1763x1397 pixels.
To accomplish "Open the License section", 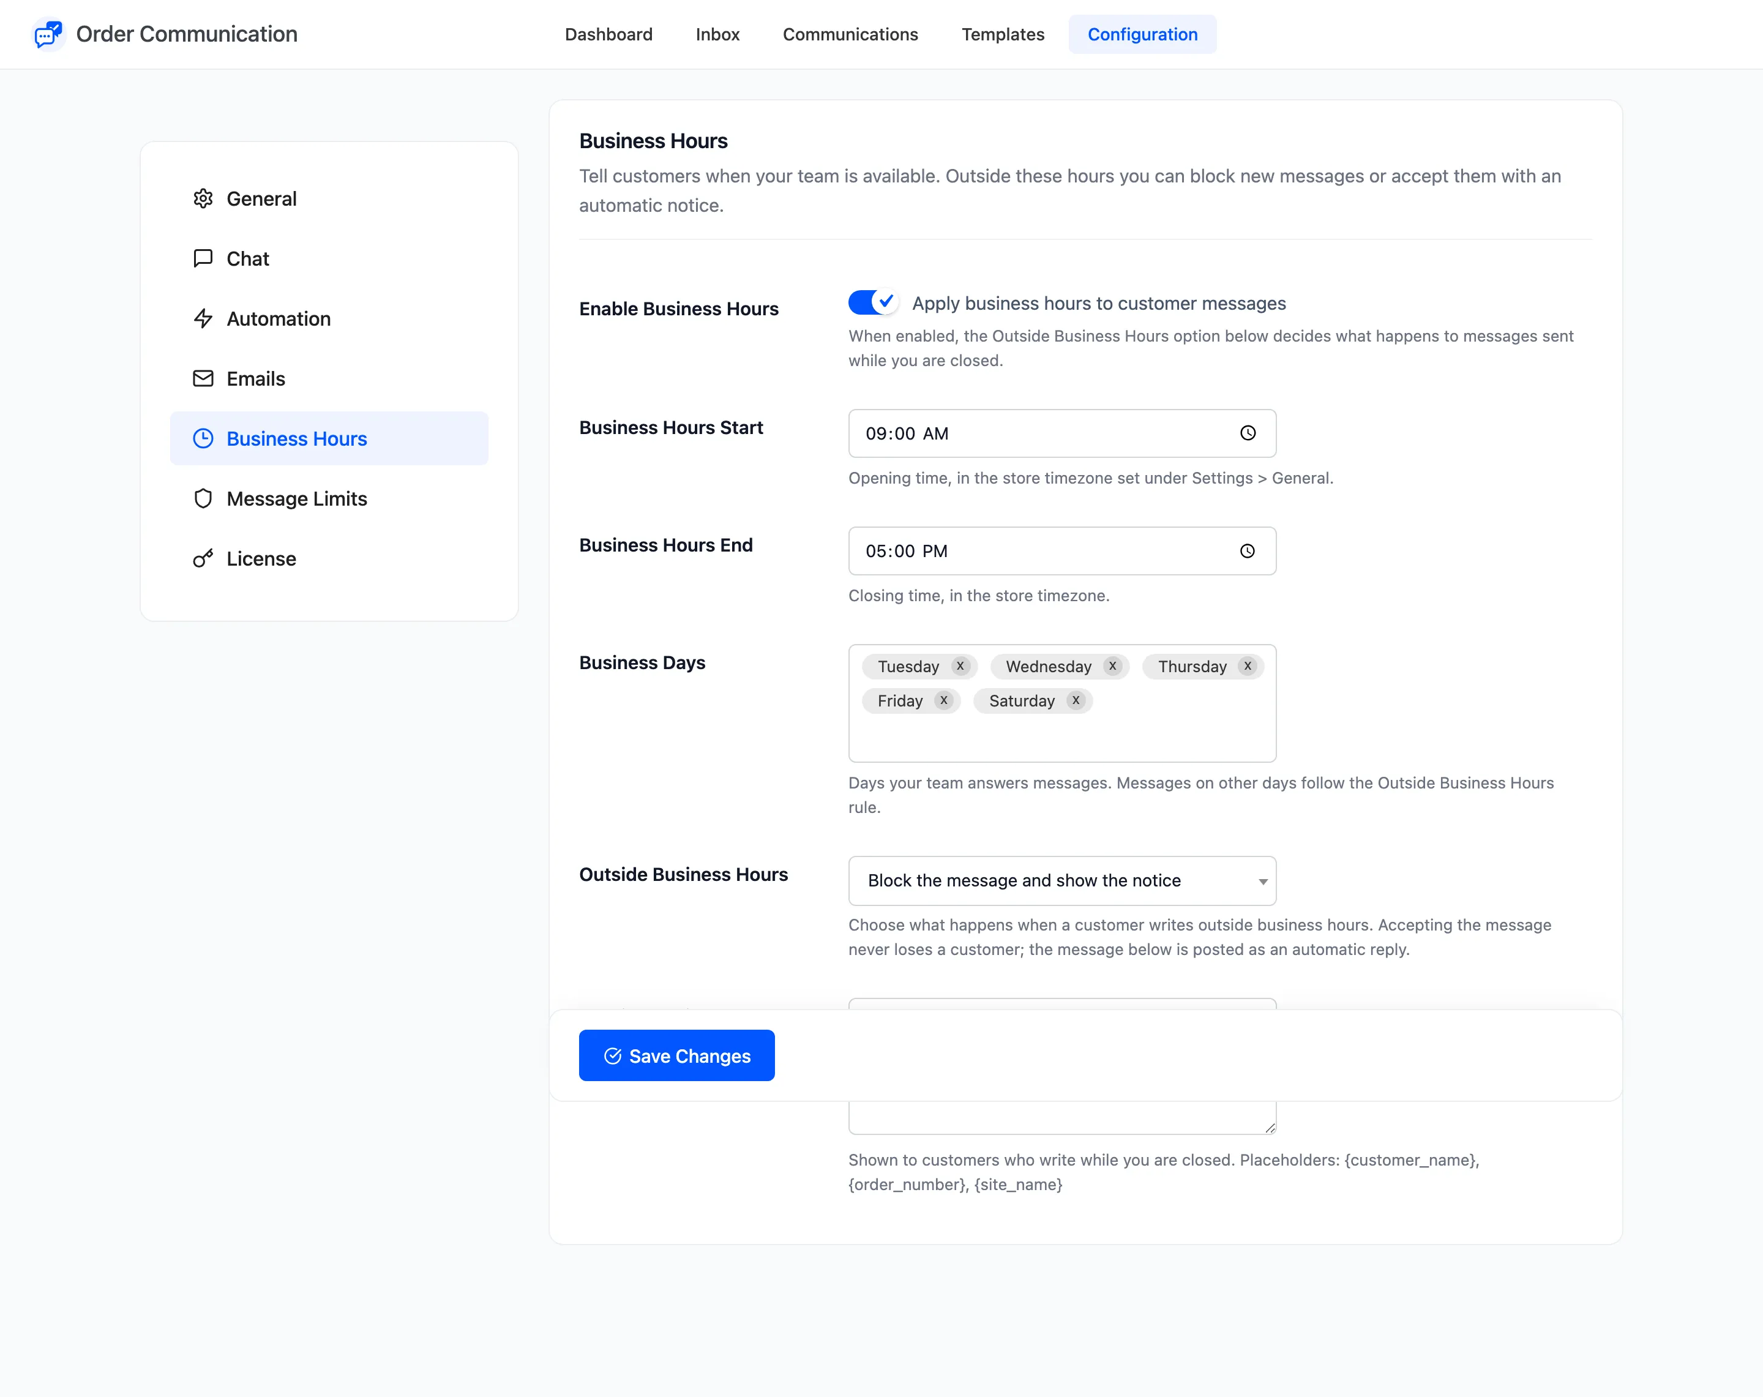I will (329, 559).
